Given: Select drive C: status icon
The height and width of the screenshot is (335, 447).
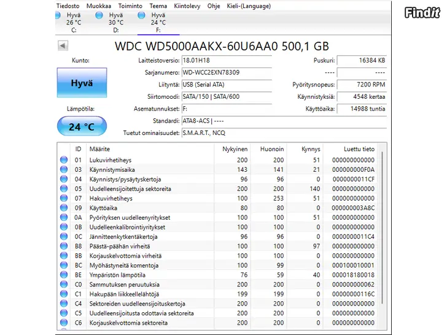Looking at the screenshot, I should click(x=57, y=15).
